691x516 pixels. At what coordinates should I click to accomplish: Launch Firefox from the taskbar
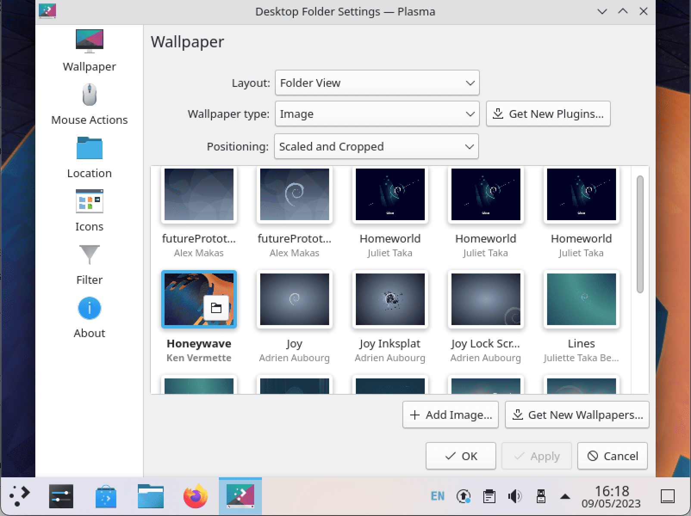(195, 496)
